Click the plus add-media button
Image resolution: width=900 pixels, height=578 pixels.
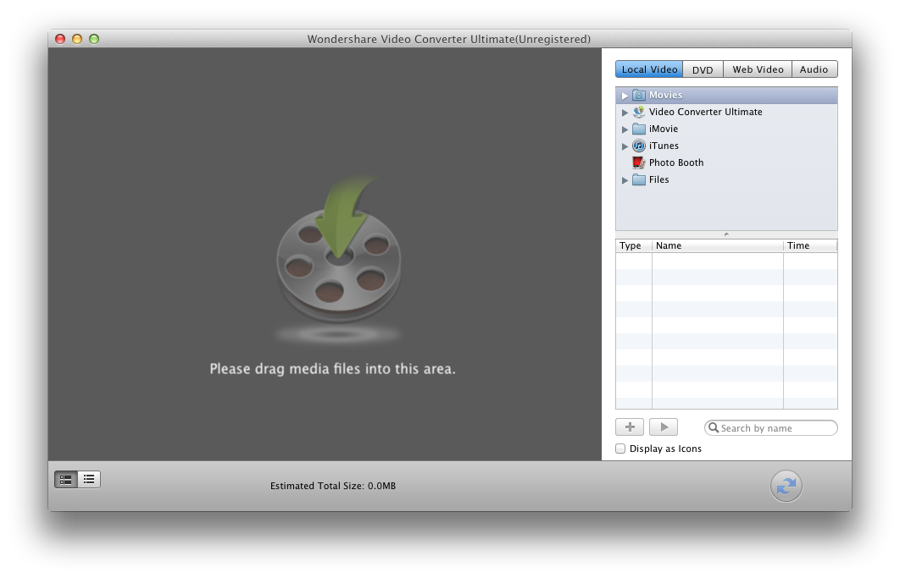pyautogui.click(x=630, y=427)
